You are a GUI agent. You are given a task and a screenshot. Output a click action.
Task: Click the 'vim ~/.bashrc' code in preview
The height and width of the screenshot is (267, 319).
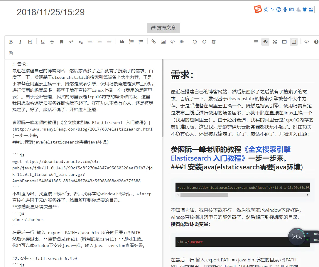pyautogui.click(x=190, y=242)
